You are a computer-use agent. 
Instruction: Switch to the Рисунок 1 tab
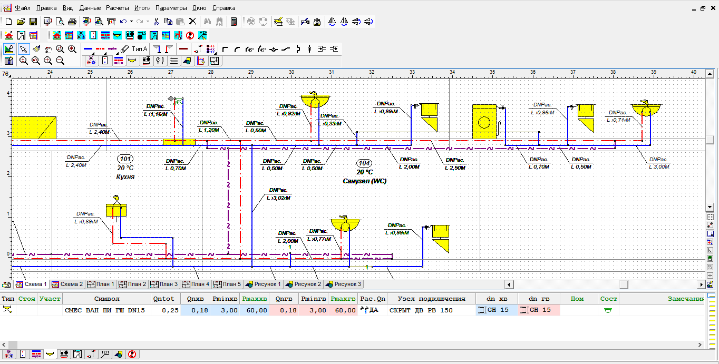263,284
